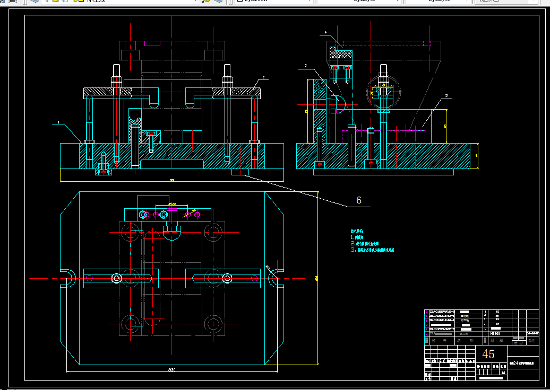Screen dimensions: 550x390
Task: Expand the ByBlock color control dropdown
Action: pos(310,2)
